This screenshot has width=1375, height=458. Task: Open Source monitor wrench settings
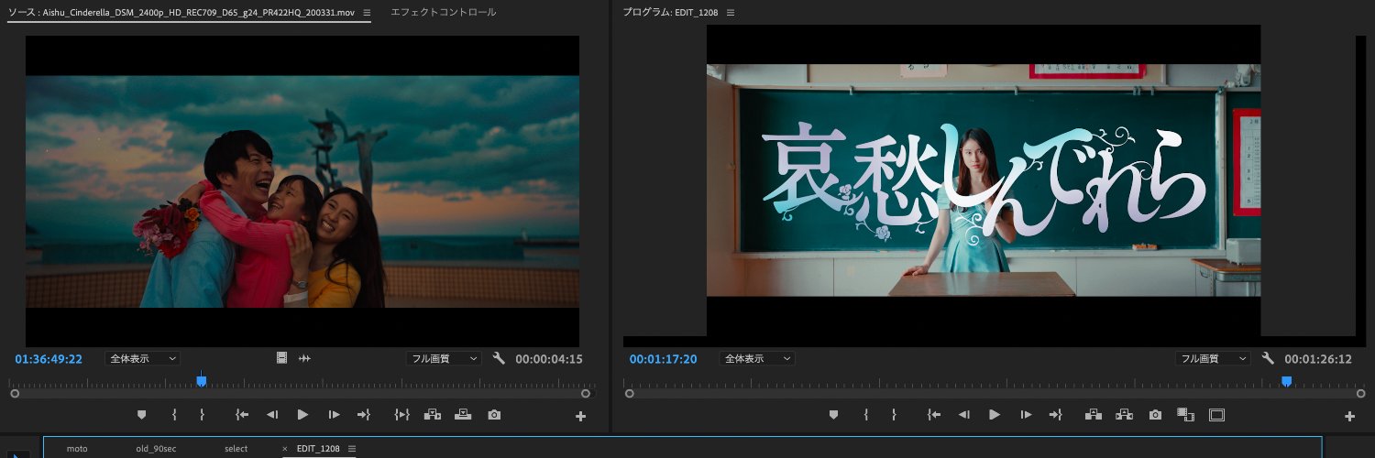(500, 358)
